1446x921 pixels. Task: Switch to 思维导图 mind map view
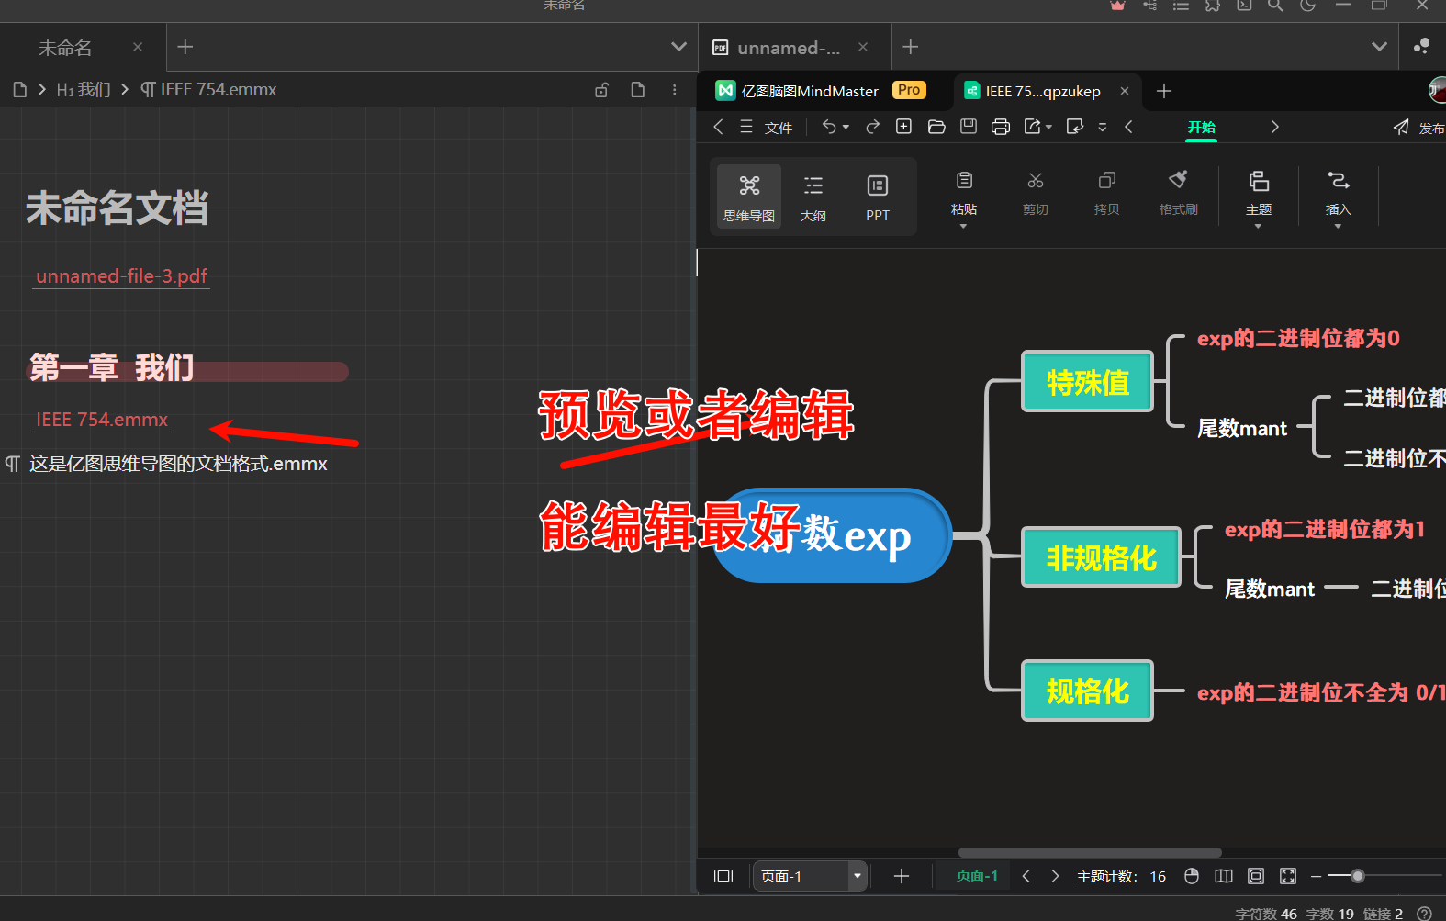[749, 197]
